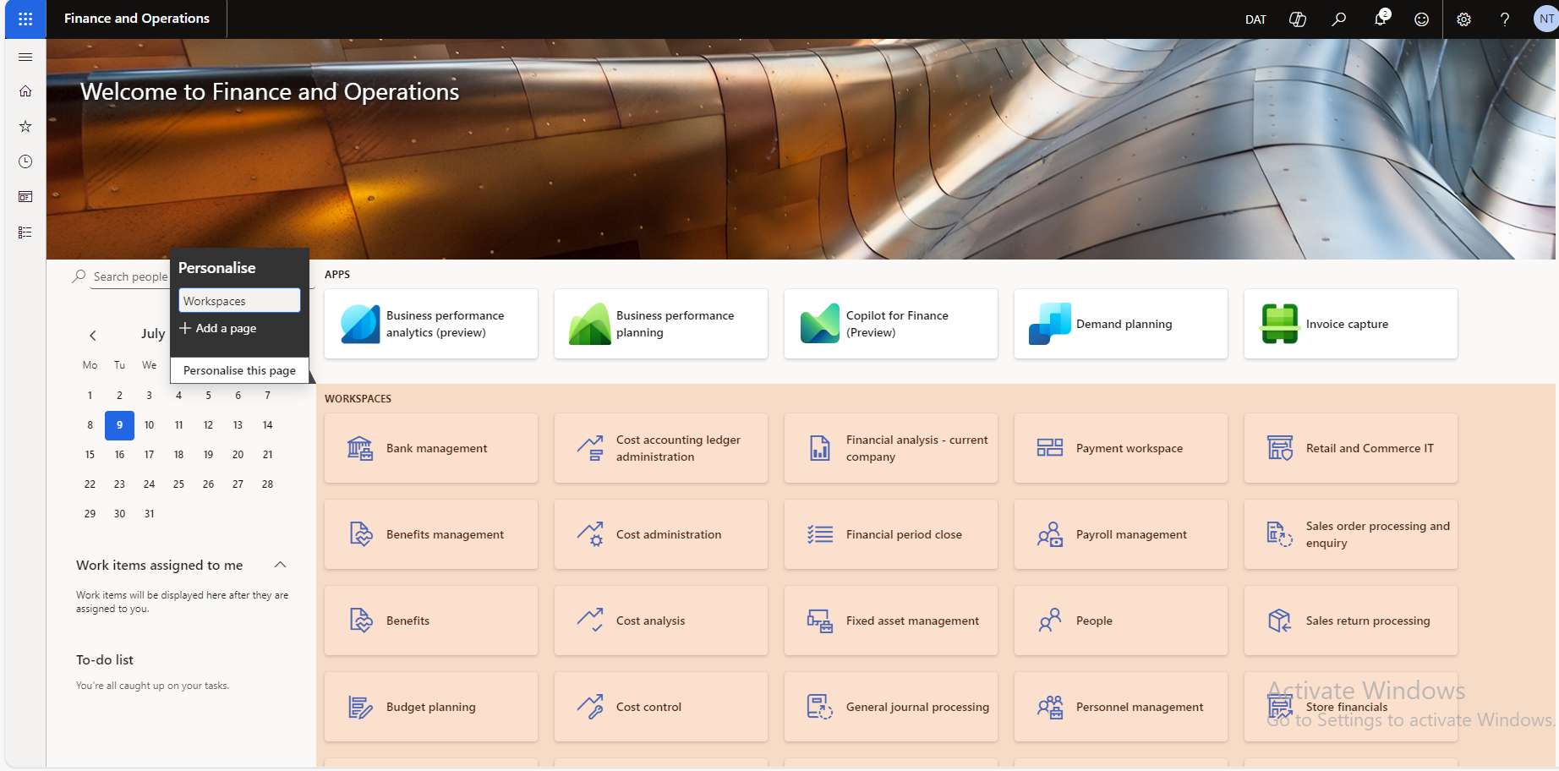The height and width of the screenshot is (771, 1559).
Task: Open the Settings gear icon
Action: click(1463, 19)
